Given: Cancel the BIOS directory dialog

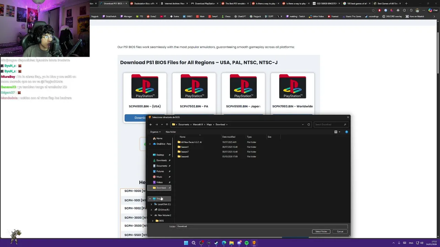Looking at the screenshot, I should (340, 232).
